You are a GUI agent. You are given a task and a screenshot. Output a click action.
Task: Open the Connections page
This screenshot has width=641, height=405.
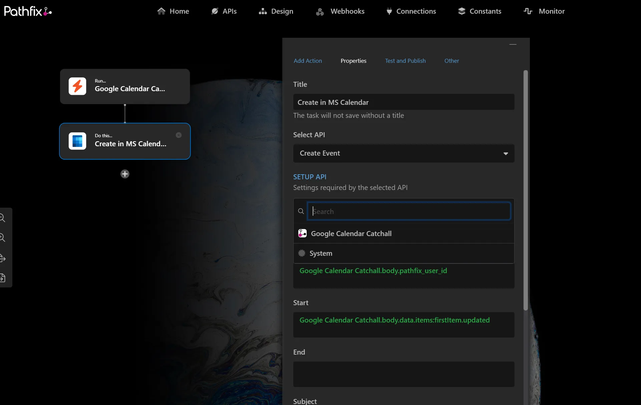tap(411, 11)
